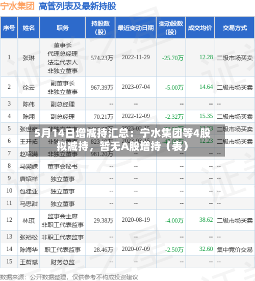
Task: Click the average price 32.60
Action: pos(206,249)
